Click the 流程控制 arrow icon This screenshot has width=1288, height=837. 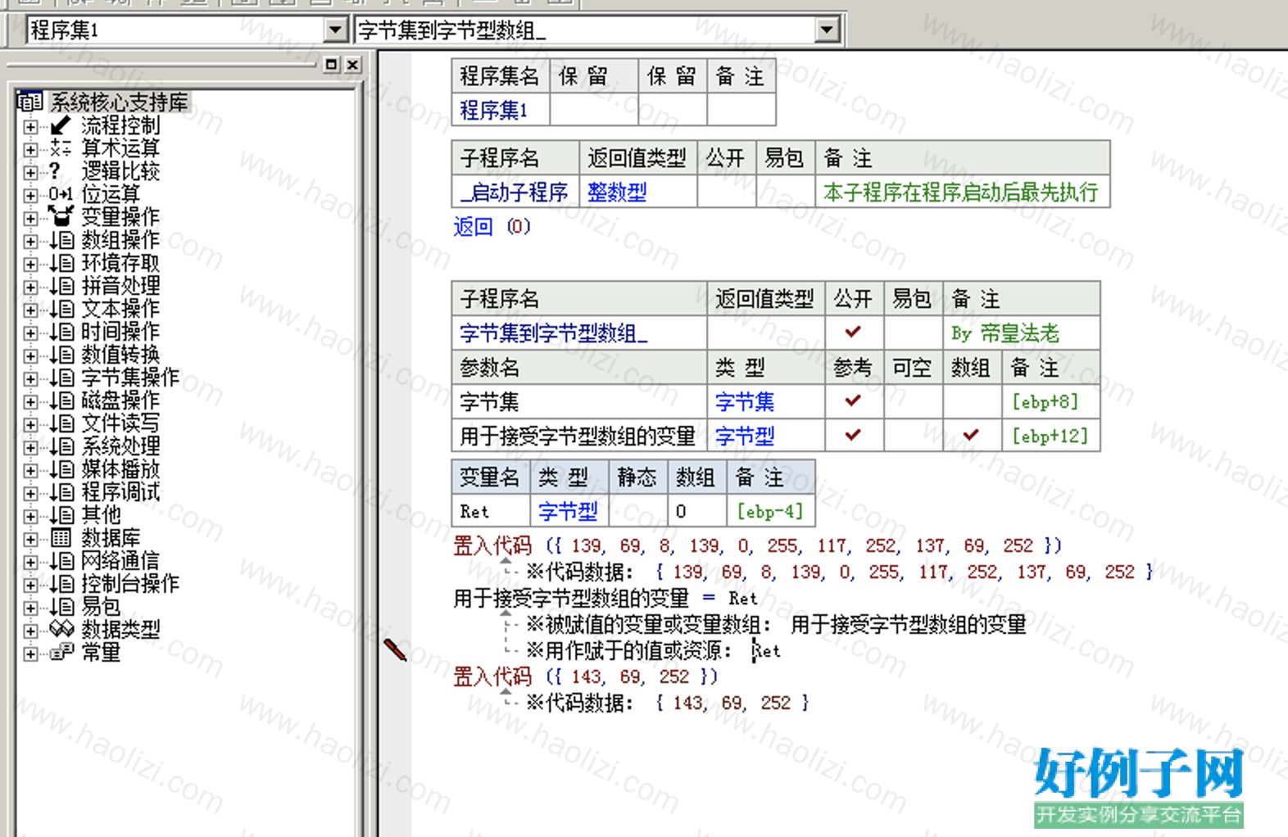click(61, 125)
